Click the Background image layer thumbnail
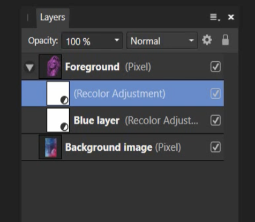 click(x=50, y=147)
